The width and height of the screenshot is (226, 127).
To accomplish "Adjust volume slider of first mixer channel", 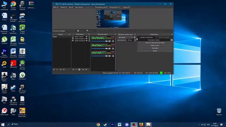I will pyautogui.click(x=100, y=41).
